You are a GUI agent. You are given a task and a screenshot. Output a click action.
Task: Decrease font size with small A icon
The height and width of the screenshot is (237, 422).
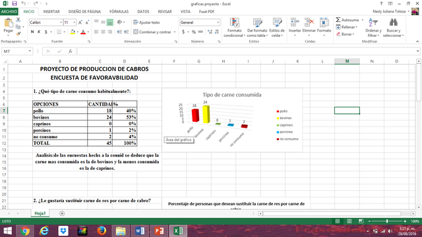(x=87, y=22)
